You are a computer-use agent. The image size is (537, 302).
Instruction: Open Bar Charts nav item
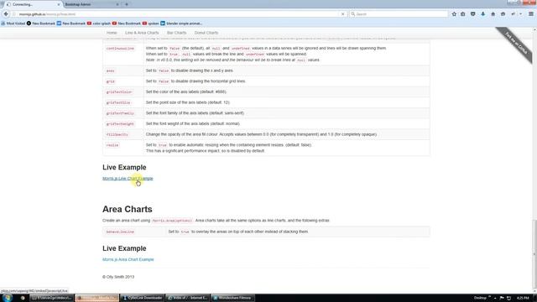[177, 33]
